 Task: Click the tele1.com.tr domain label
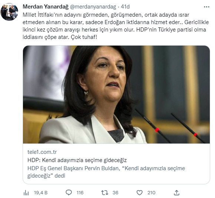[42, 152]
